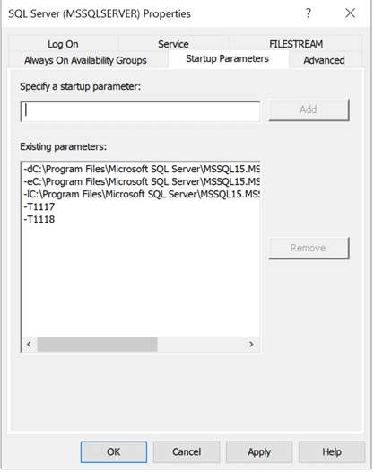Click the help question mark icon
The height and width of the screenshot is (473, 374).
308,13
